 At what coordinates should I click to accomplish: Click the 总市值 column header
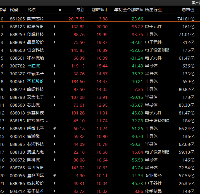(188, 10)
